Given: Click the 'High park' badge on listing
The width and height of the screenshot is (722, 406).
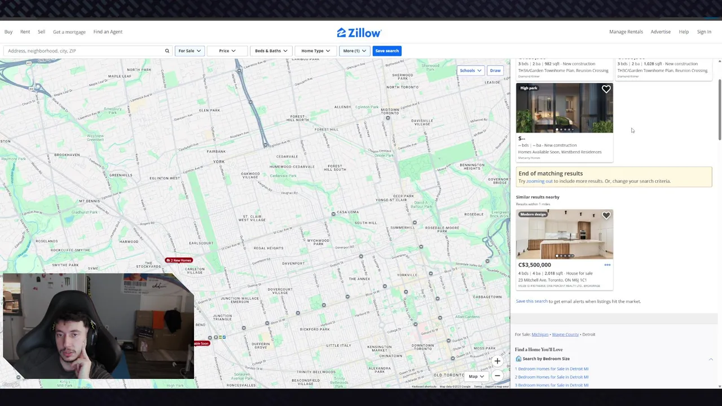Looking at the screenshot, I should 529,88.
